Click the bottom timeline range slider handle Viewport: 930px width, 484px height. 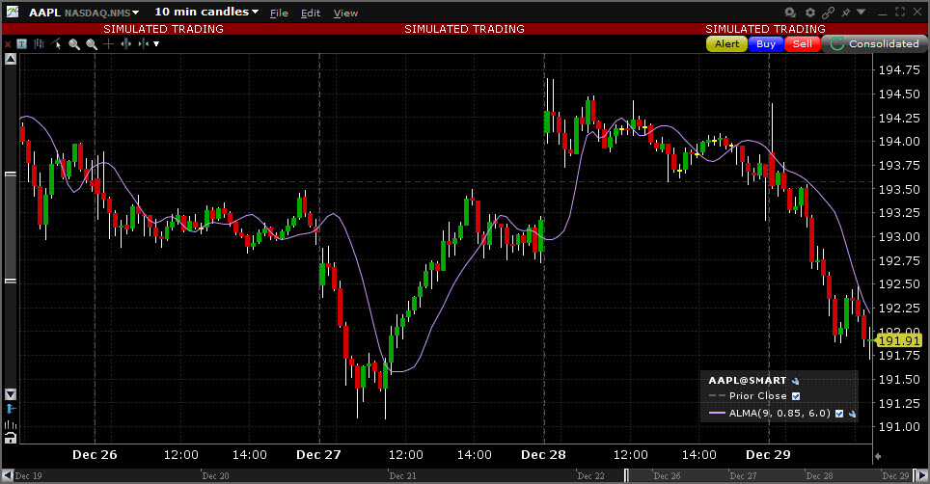[x=626, y=475]
